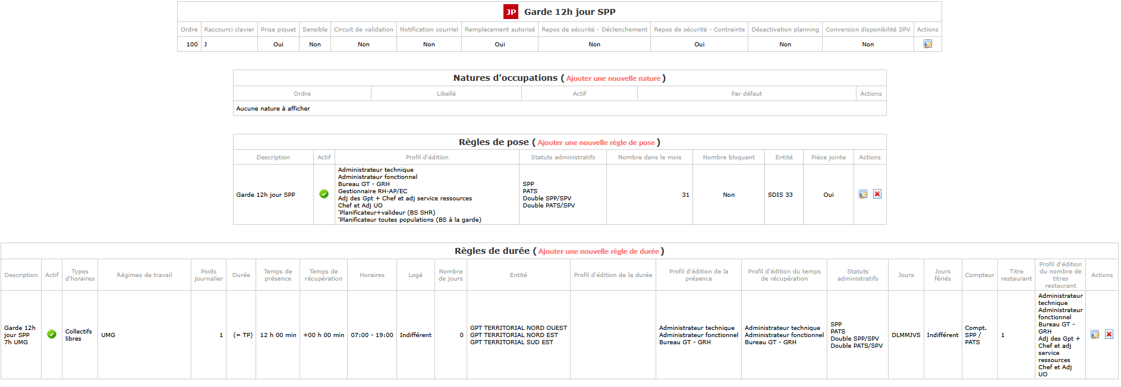Screen dimensions: 1121x387
Task: Edit the Garde 12h jour SPP header row
Action: (927, 44)
